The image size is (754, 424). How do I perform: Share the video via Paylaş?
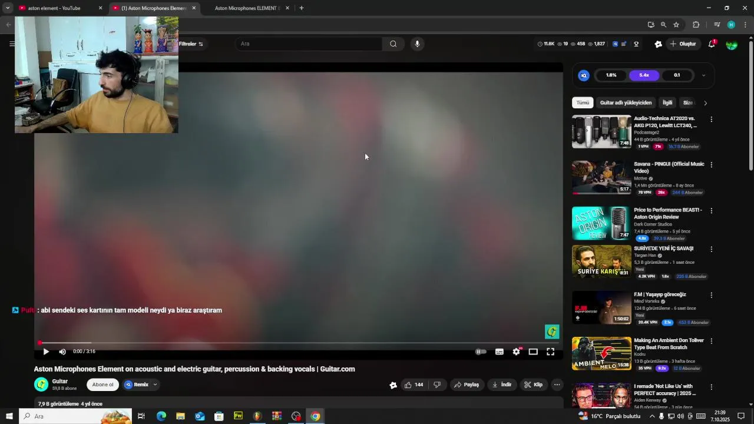click(467, 385)
